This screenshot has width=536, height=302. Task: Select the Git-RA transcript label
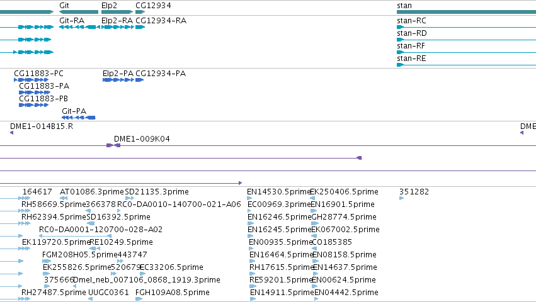coord(72,21)
